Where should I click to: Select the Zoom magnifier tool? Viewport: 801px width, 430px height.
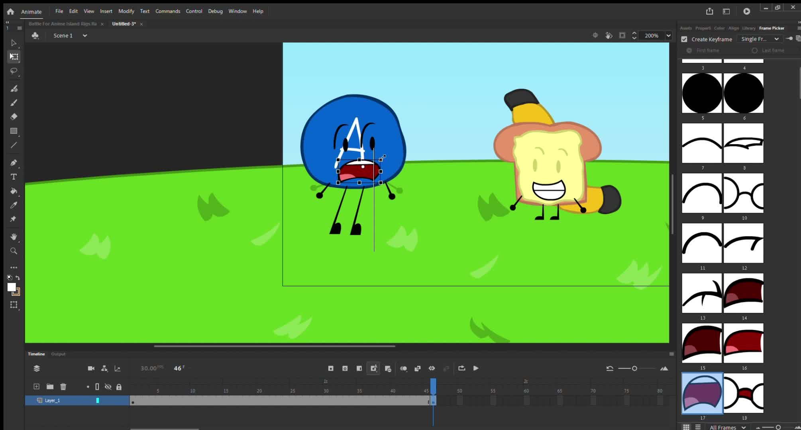[14, 251]
